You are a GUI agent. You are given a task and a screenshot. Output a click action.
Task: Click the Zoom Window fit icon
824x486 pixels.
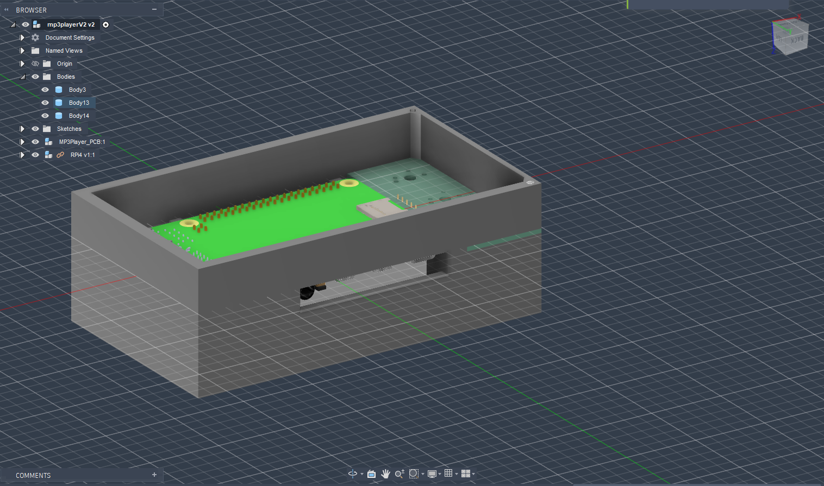(414, 474)
